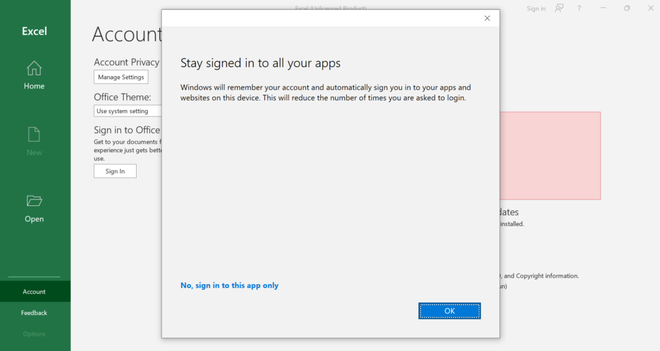
Task: Click Sign in on the title bar
Action: tap(536, 8)
